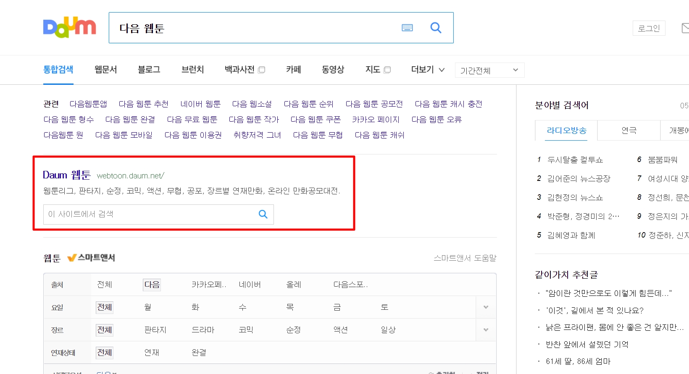The width and height of the screenshot is (689, 374).
Task: Select 카카오페.. in the 출처 filter row
Action: click(x=209, y=285)
